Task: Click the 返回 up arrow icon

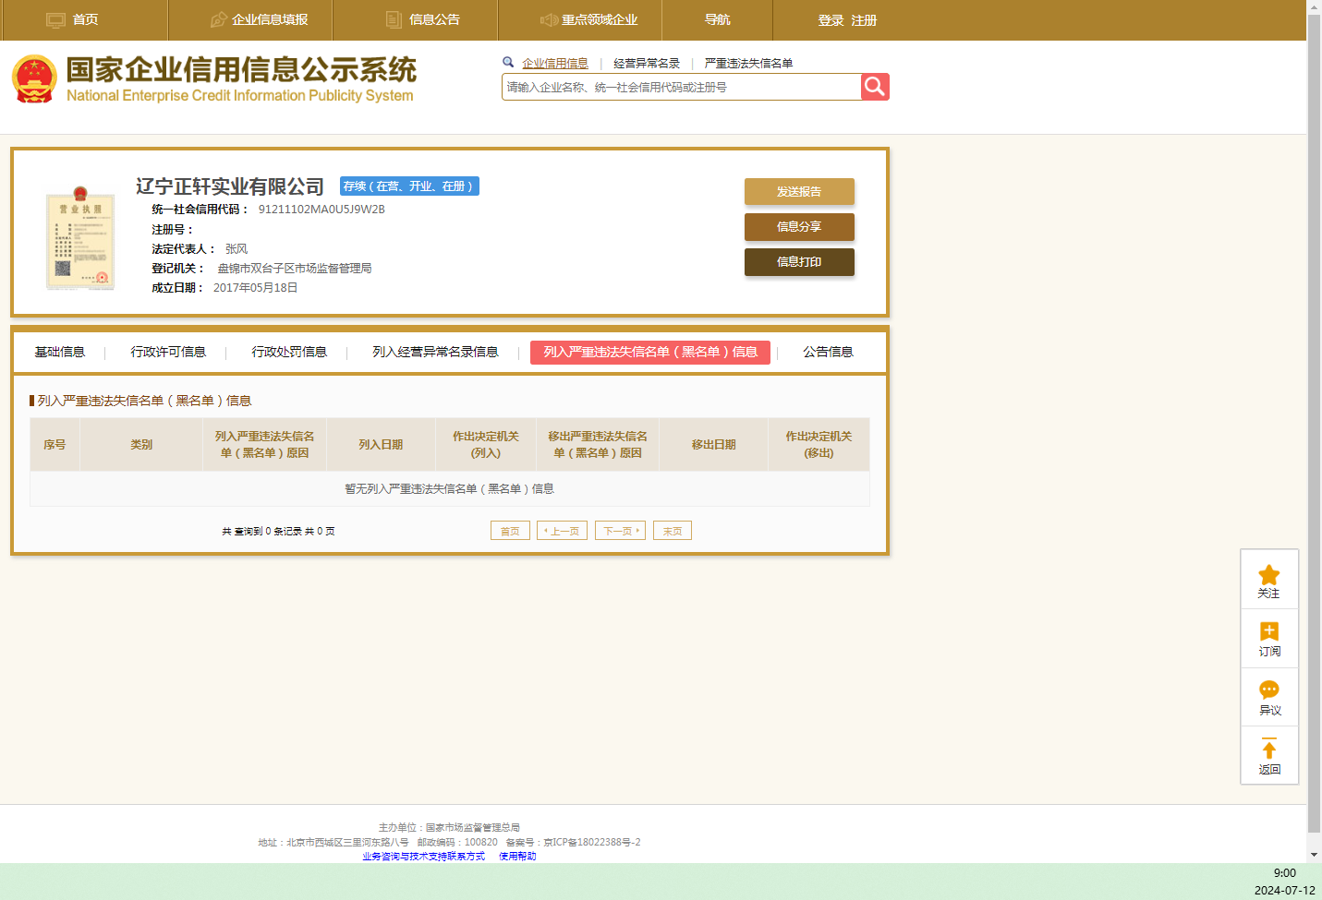Action: pos(1269,749)
